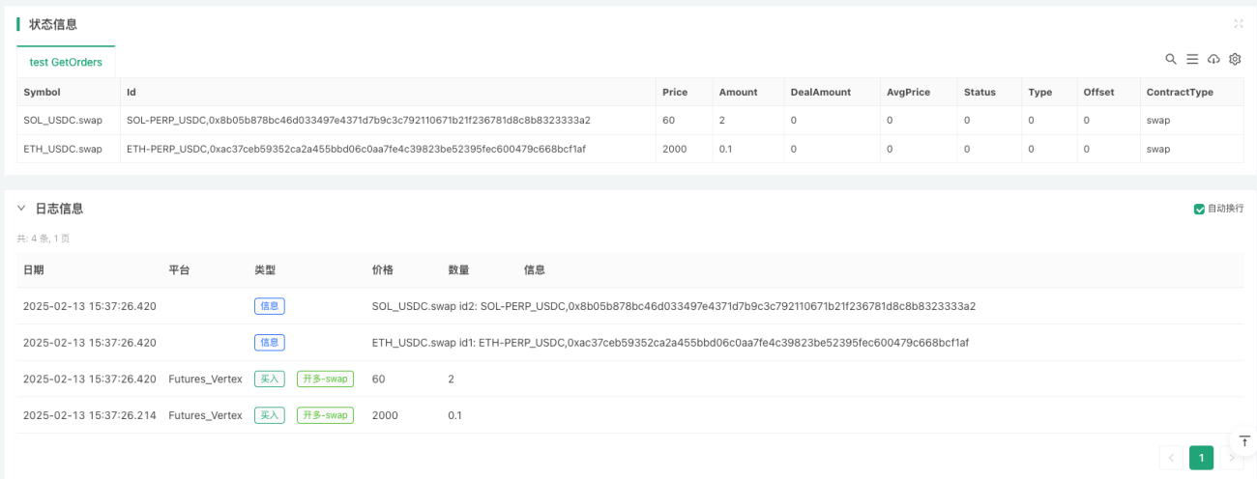This screenshot has width=1257, height=479.
Task: Click the first 信息 log tag
Action: coord(270,306)
